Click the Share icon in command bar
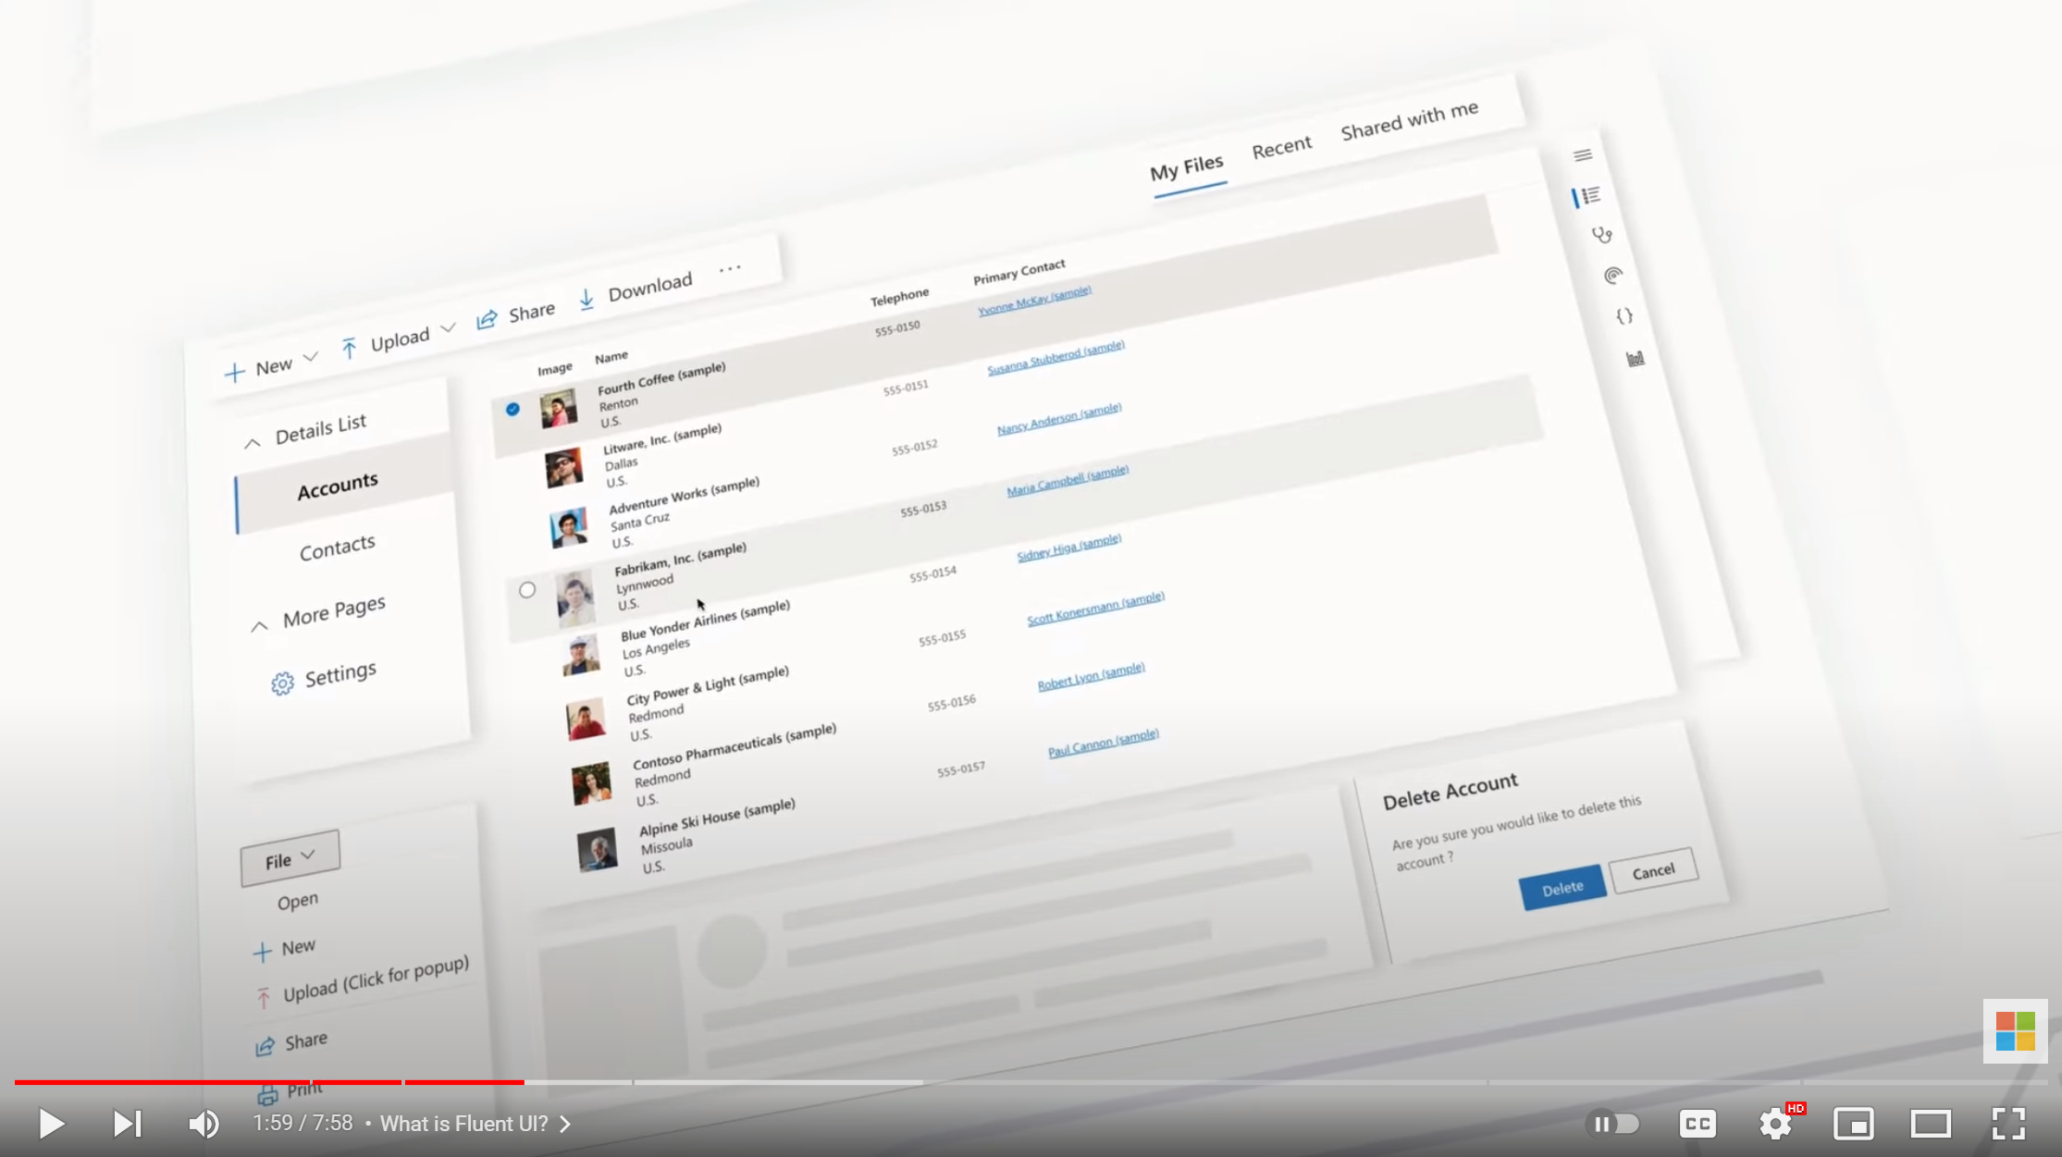The width and height of the screenshot is (2062, 1157). point(487,320)
